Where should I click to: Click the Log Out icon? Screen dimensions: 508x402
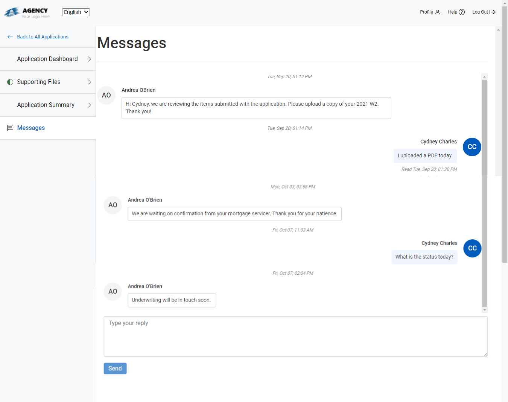tap(493, 12)
